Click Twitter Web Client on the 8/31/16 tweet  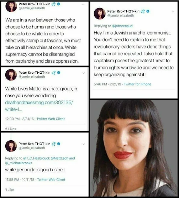(x=51, y=119)
